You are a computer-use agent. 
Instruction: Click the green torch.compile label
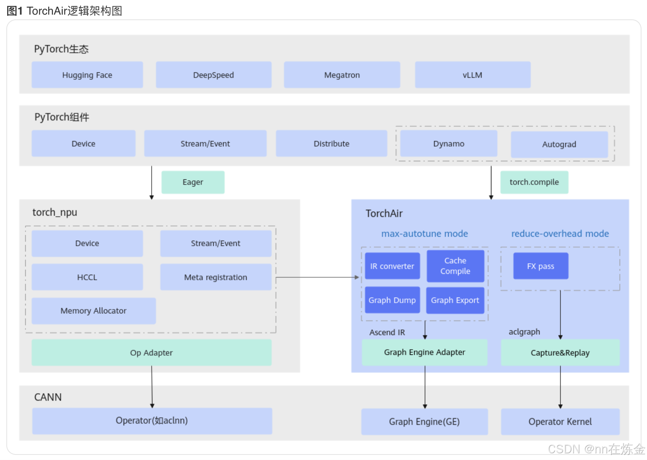coord(534,182)
